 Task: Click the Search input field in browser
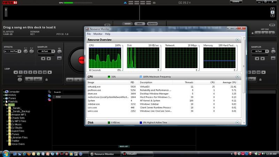[73, 92]
